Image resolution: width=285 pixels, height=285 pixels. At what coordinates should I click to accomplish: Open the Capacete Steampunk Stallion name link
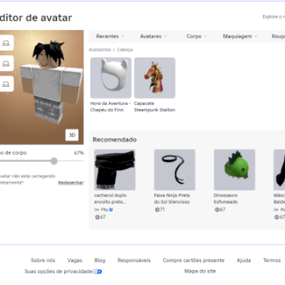(155, 107)
